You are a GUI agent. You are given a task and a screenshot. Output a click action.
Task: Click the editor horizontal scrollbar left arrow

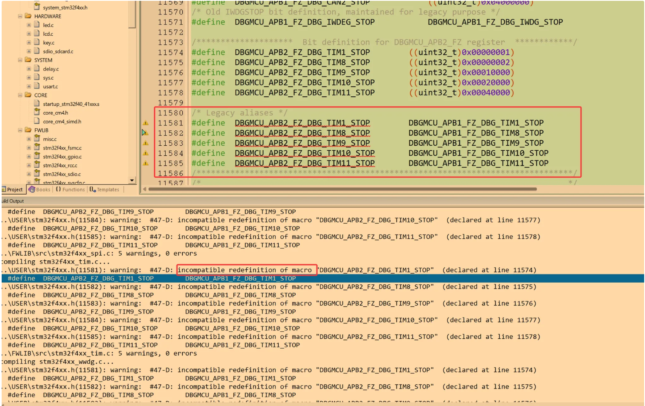[144, 189]
